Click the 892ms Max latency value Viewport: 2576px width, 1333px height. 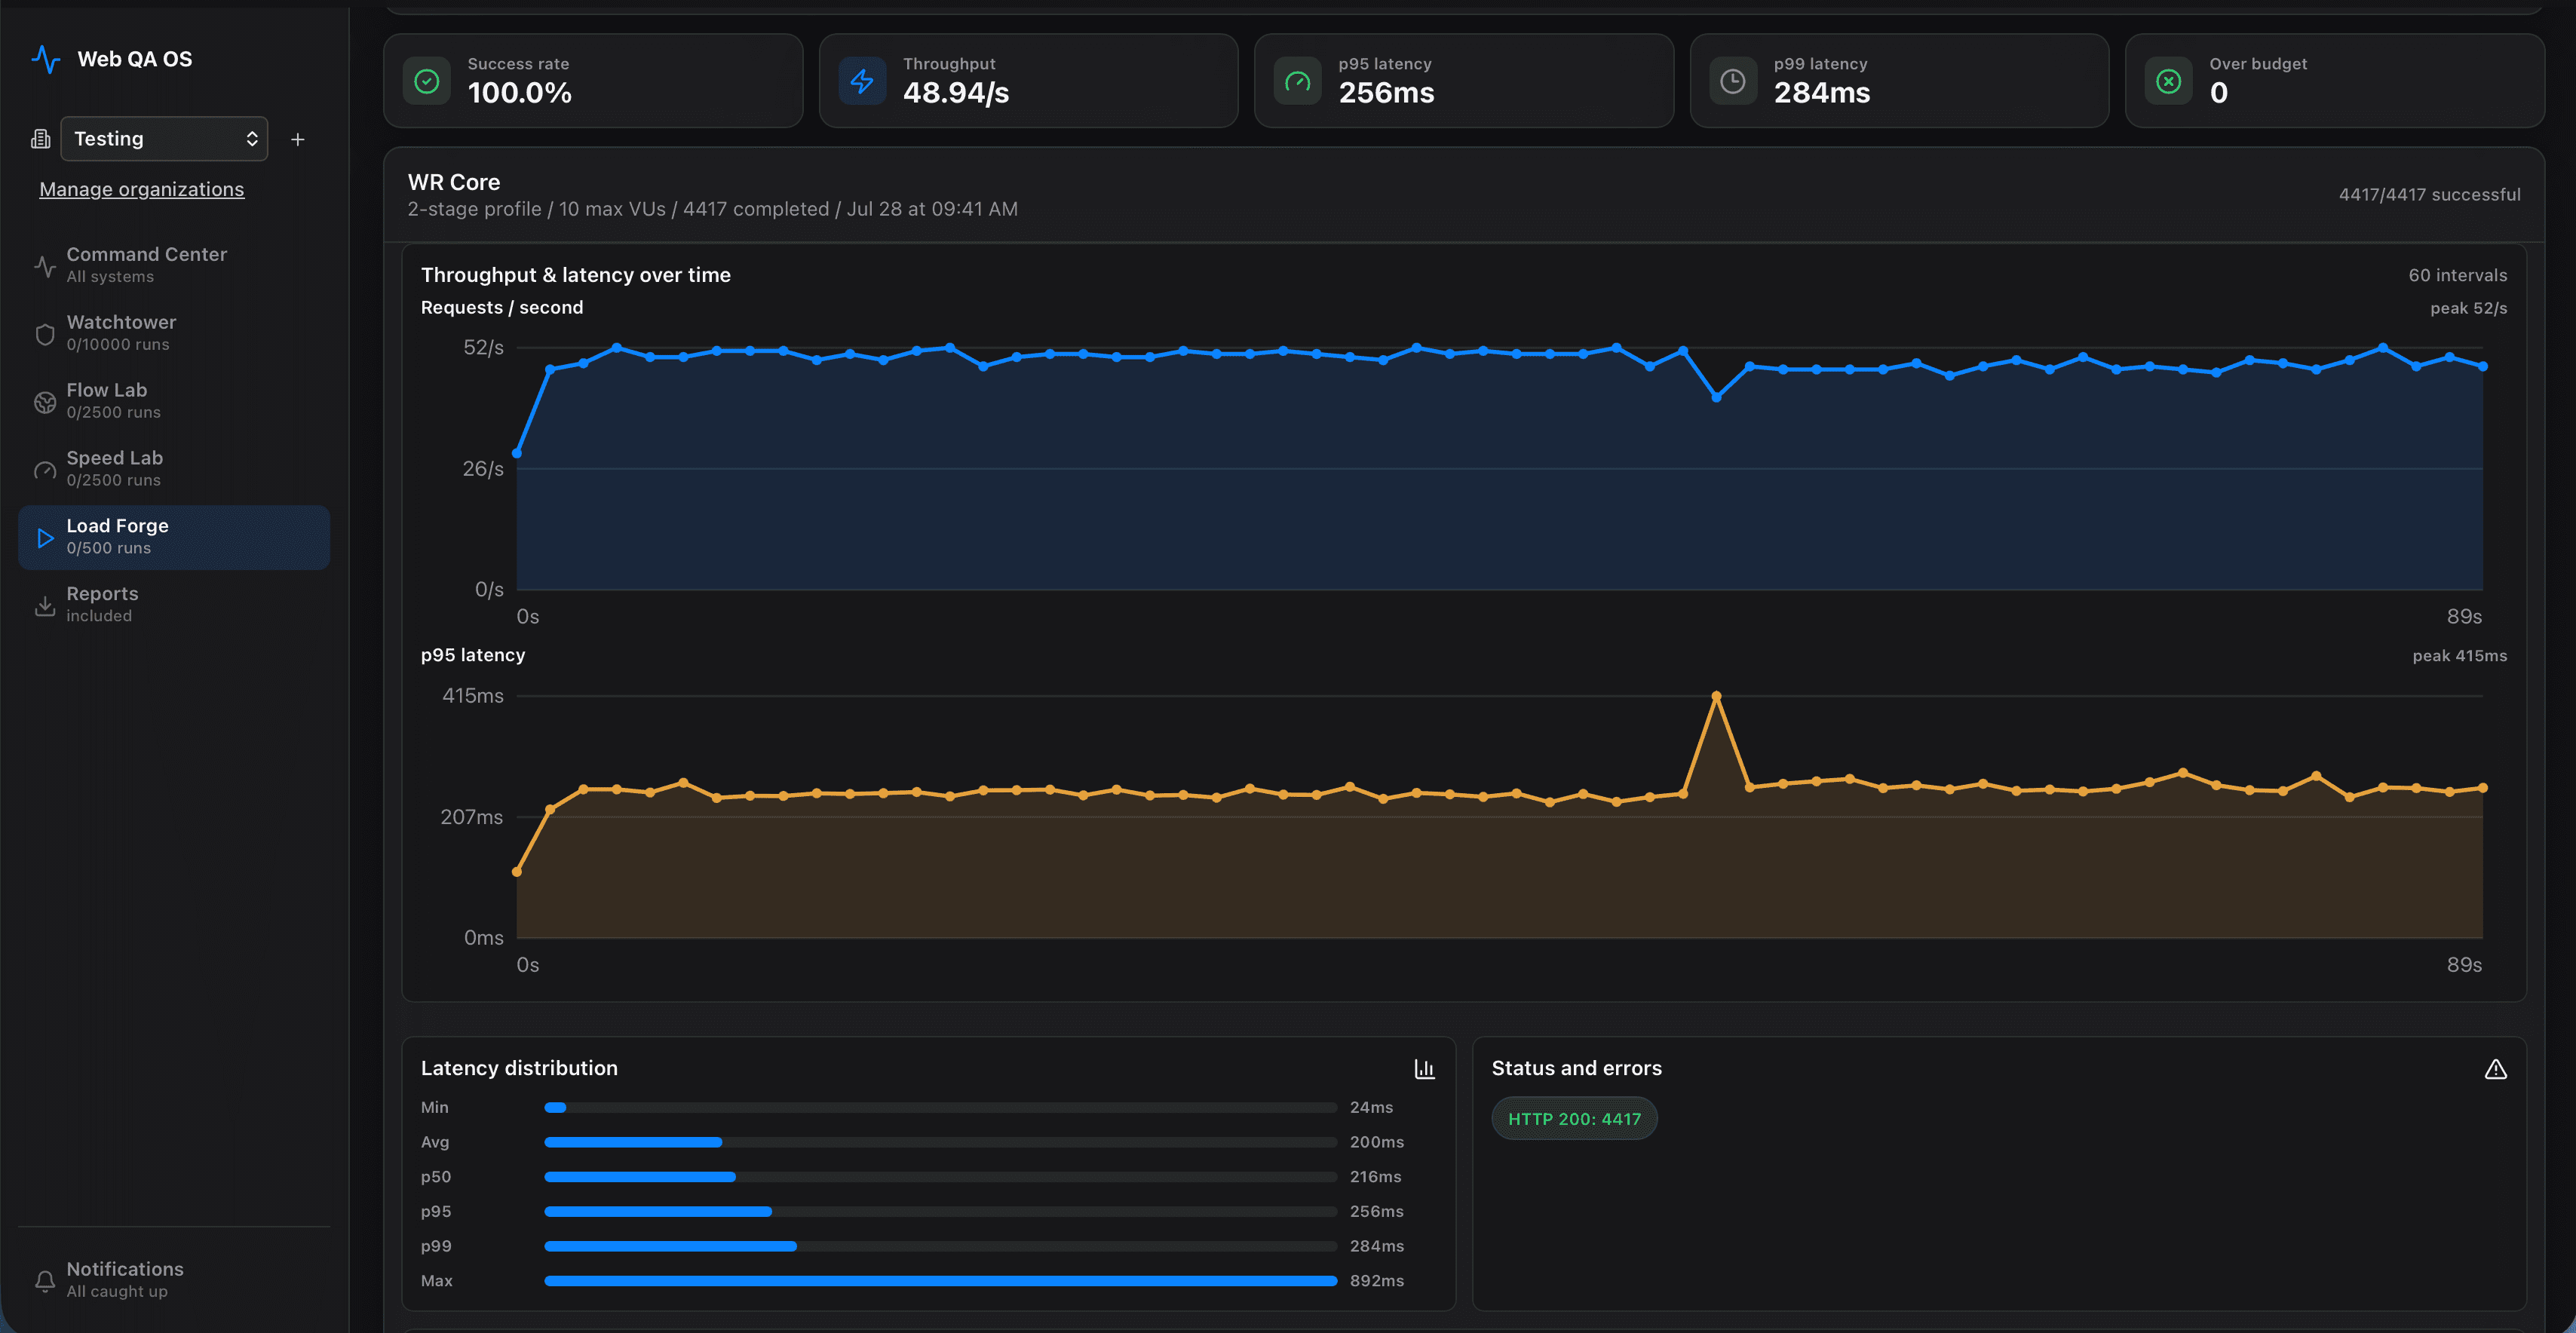1377,1281
